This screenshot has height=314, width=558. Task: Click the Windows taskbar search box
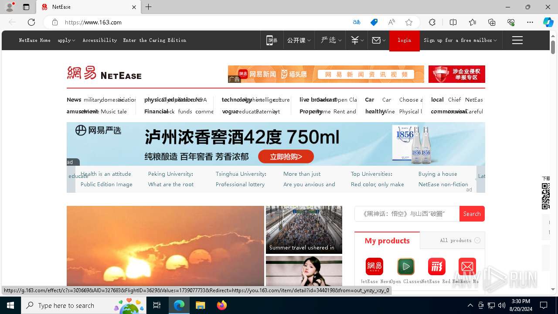(x=84, y=305)
